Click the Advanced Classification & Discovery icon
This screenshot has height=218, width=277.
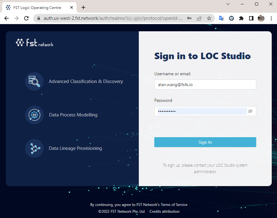(x=34, y=81)
